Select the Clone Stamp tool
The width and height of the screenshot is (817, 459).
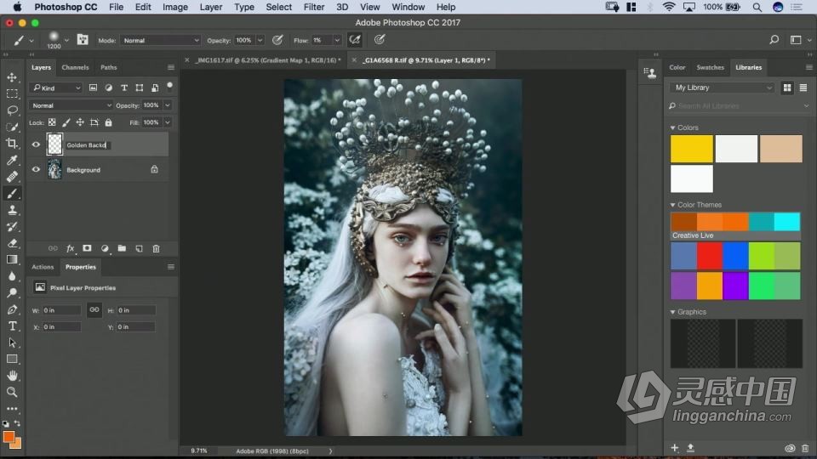coord(12,210)
